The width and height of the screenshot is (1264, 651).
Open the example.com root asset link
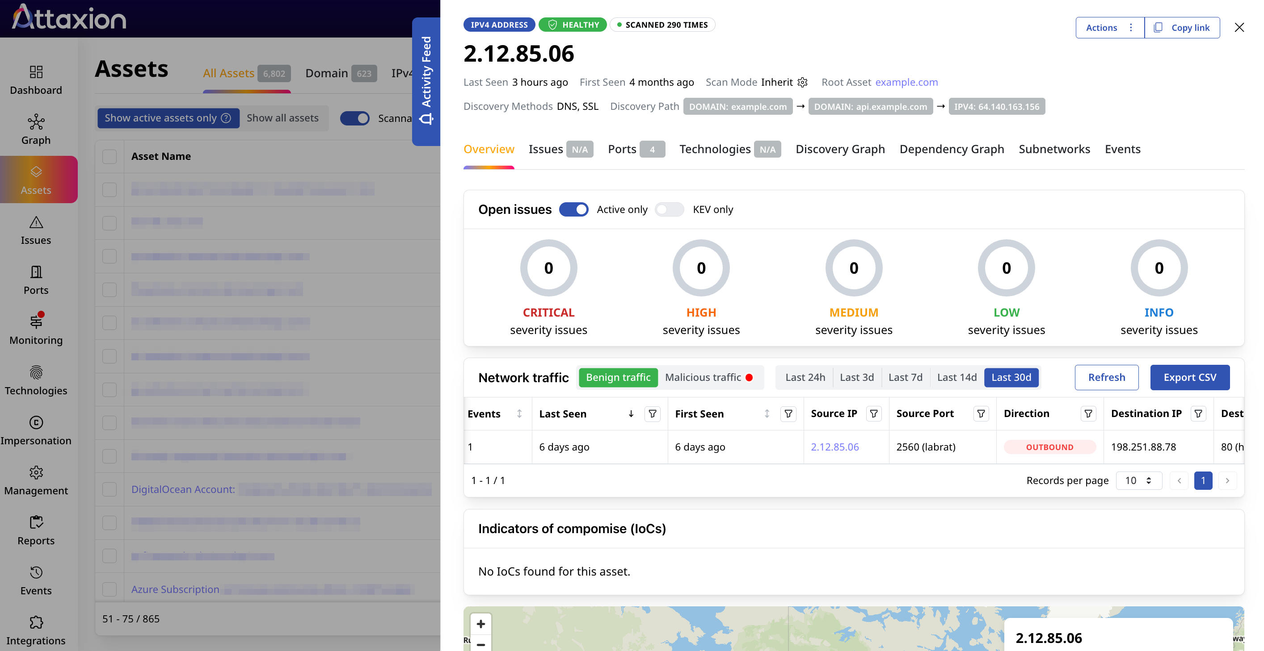click(x=906, y=82)
